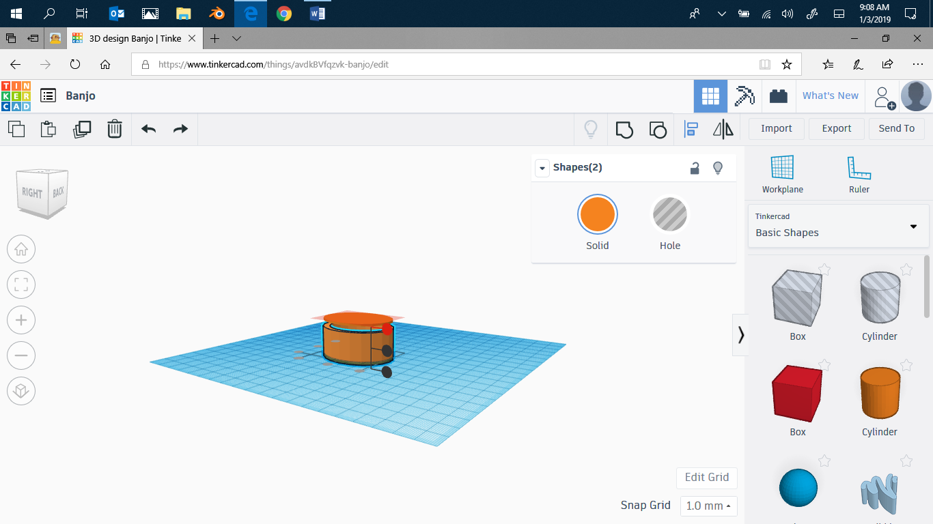
Task: Click the view cube BACK face
Action: (59, 192)
